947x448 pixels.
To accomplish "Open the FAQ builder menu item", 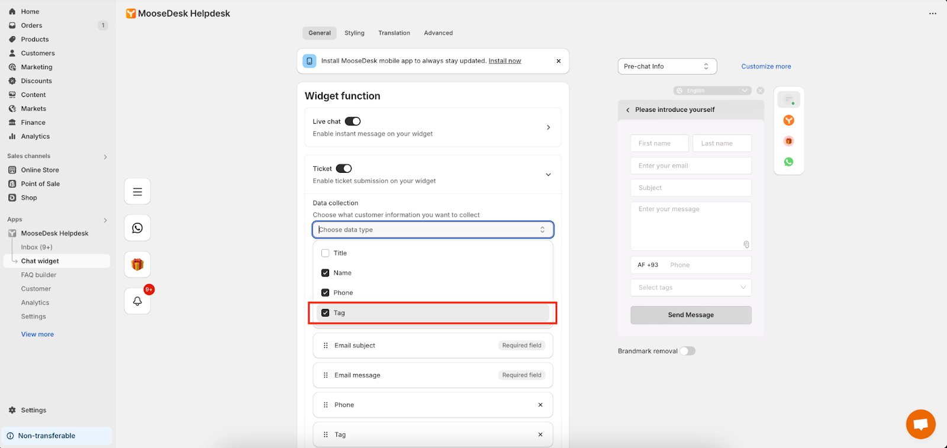I will 39,275.
